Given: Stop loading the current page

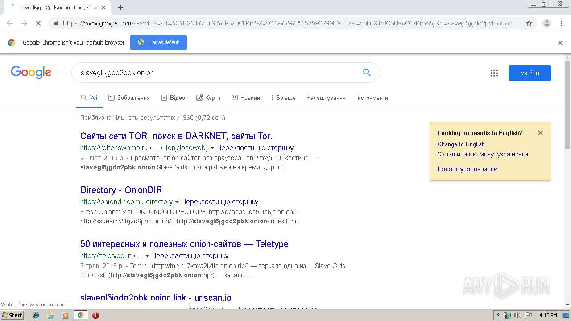Looking at the screenshot, I should coord(38,23).
